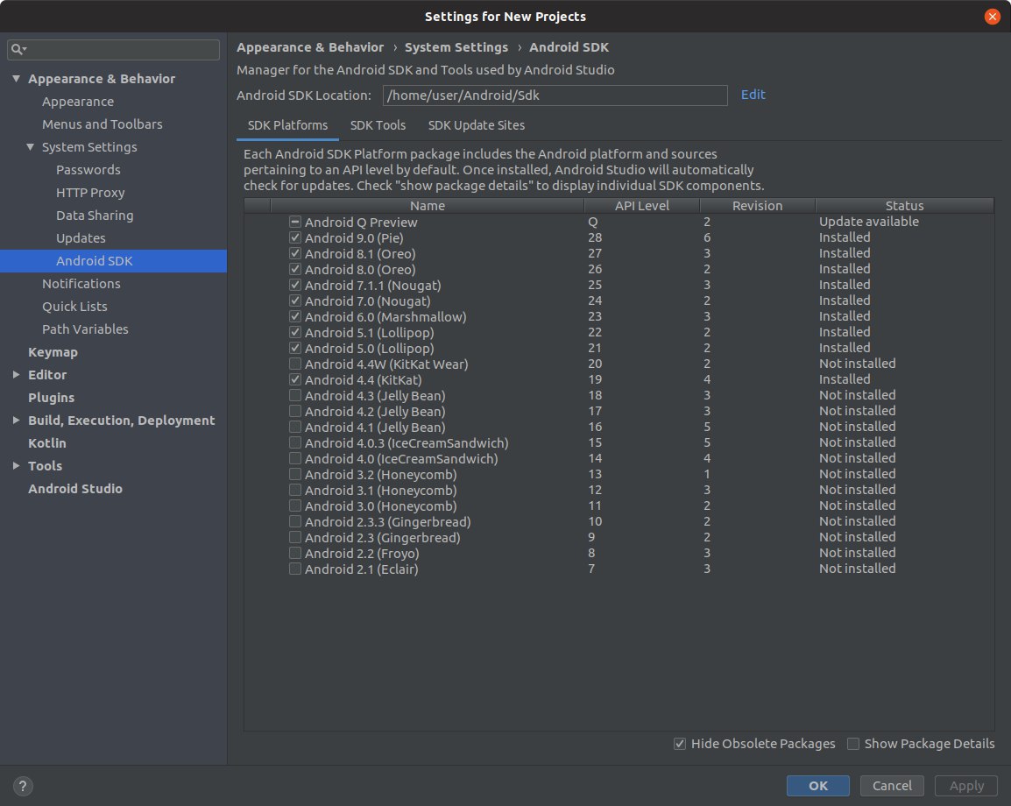Click API level 28 cell

[x=595, y=237]
